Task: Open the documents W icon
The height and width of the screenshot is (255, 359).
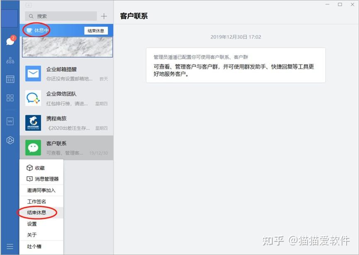Action: [x=10, y=121]
